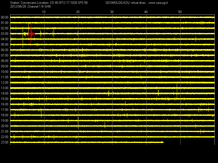Click the 10:00 hour row label
Viewport: 218px width, 163px height.
coord(5,72)
